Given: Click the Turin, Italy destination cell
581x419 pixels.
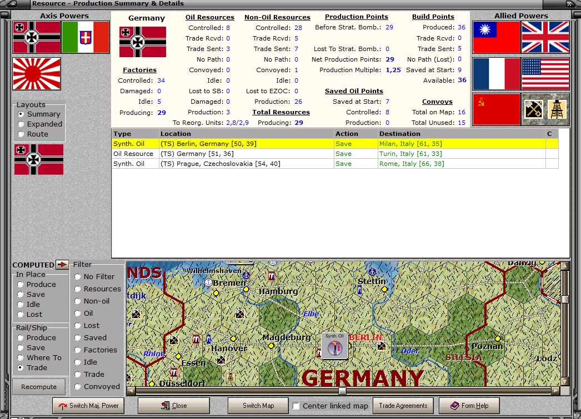Looking at the screenshot, I should pos(462,154).
